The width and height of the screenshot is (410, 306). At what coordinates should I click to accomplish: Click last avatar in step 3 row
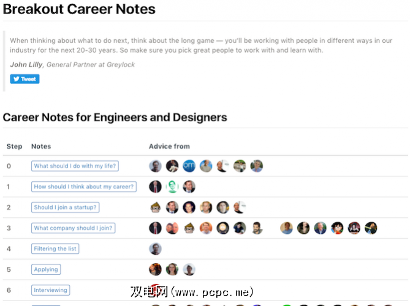pos(371,228)
